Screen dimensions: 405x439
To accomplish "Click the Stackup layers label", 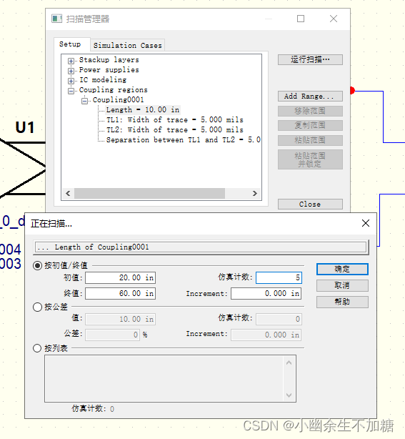I will coord(109,60).
